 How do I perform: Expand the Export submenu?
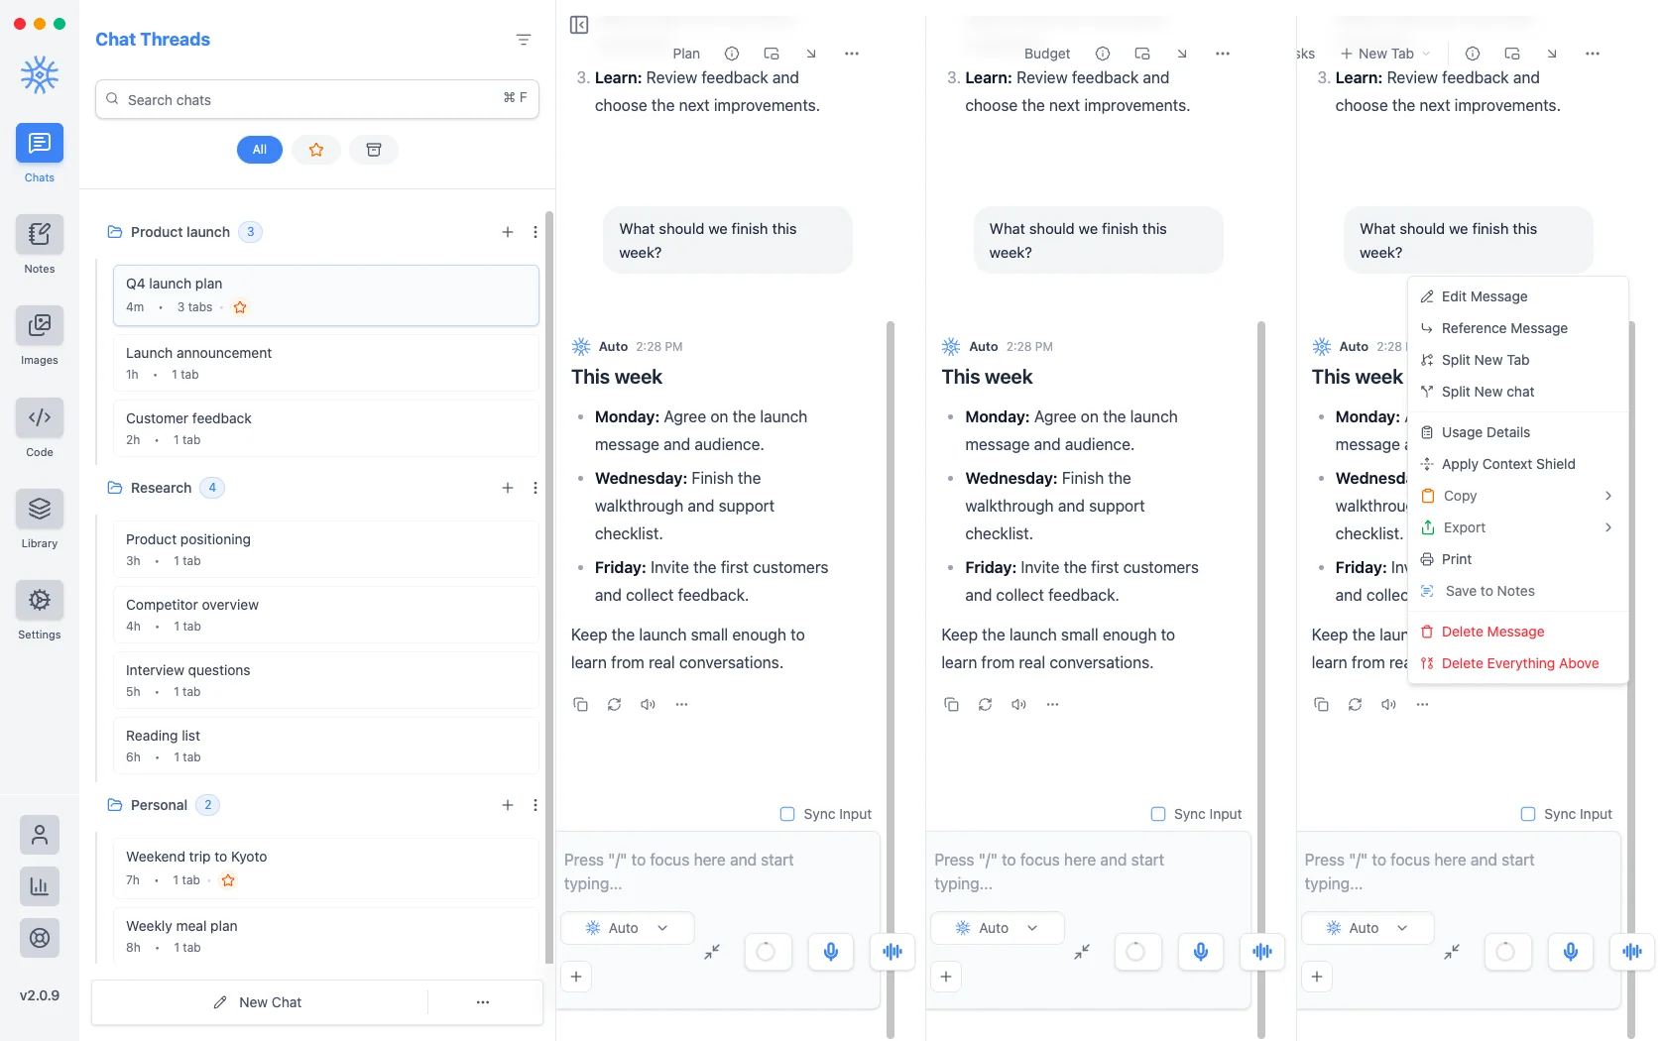click(x=1518, y=527)
